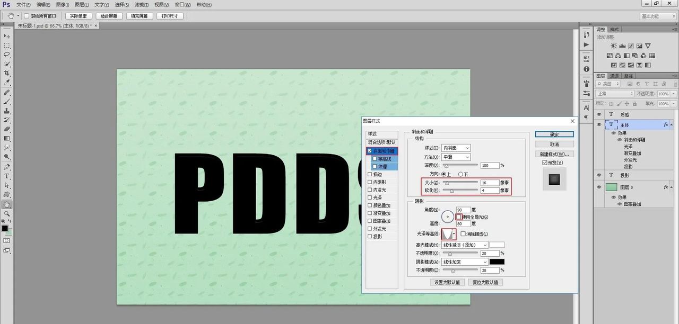Select the Lasso tool

pyautogui.click(x=7, y=55)
